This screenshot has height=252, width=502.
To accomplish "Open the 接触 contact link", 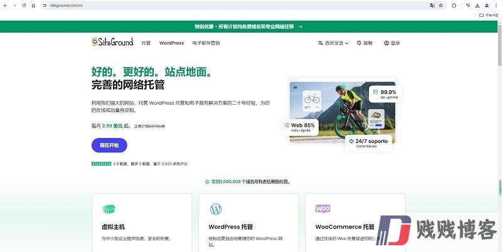I will click(368, 43).
